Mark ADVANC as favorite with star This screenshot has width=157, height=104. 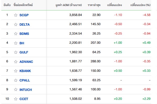point(16,62)
